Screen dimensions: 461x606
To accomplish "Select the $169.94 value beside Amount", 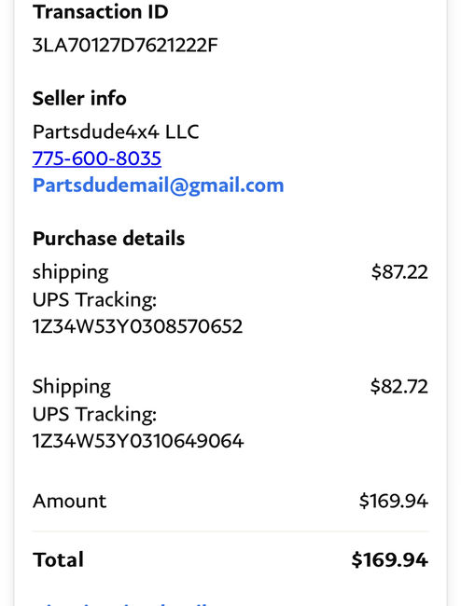I will [393, 501].
